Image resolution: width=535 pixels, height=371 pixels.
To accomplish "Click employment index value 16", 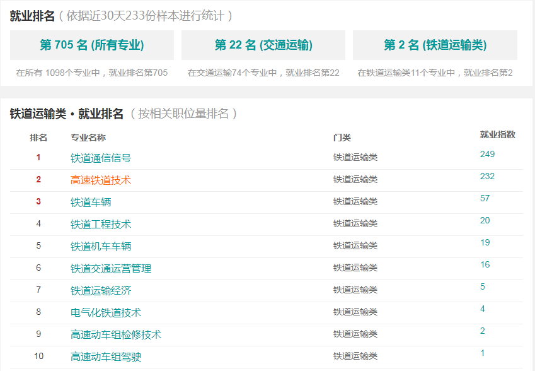I will [x=485, y=264].
